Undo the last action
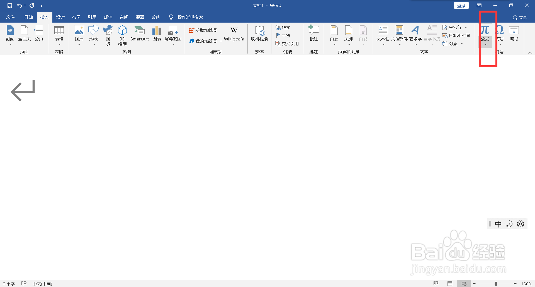535x287 pixels. [x=19, y=5]
